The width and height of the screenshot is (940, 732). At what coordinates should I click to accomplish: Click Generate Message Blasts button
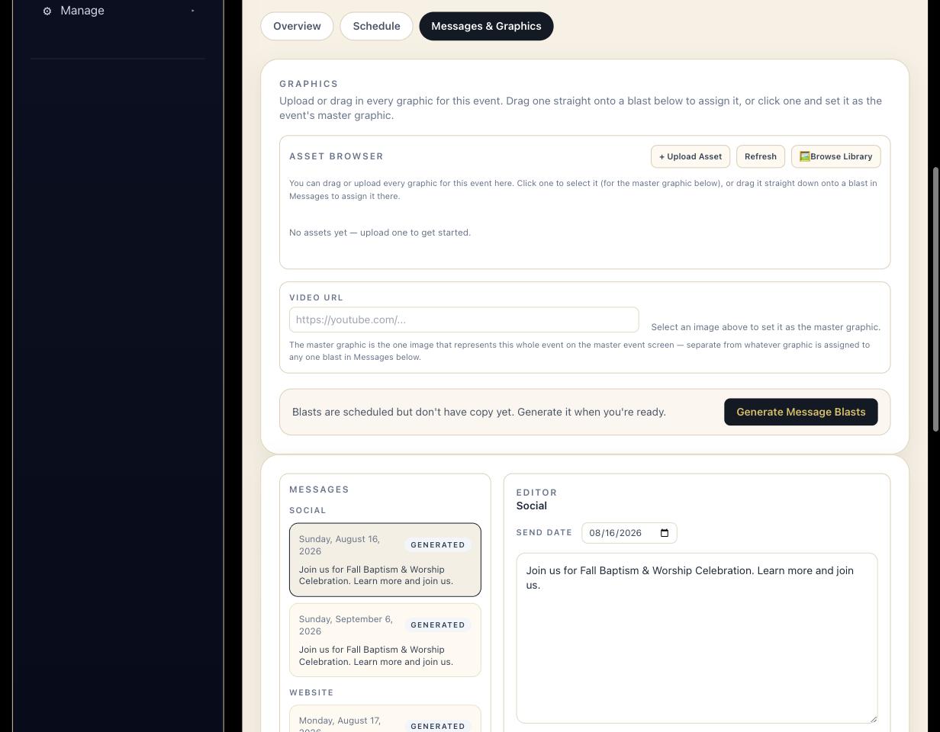click(x=800, y=412)
